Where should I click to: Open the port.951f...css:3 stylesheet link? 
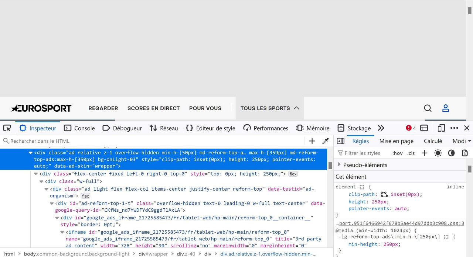[x=400, y=223]
